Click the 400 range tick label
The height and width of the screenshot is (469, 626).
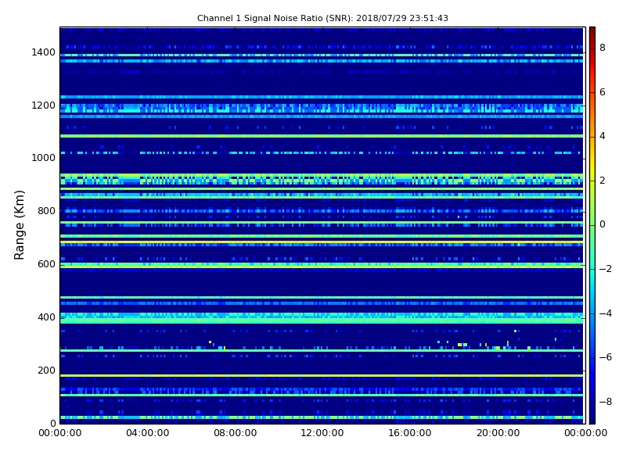[x=46, y=317]
